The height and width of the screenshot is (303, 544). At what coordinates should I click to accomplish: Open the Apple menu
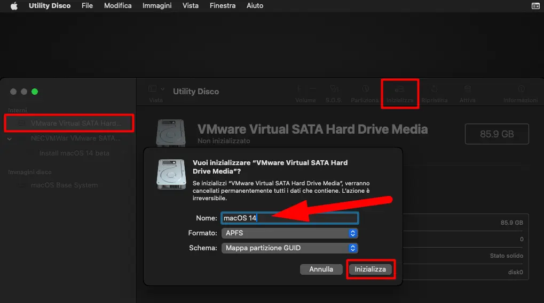pos(14,6)
